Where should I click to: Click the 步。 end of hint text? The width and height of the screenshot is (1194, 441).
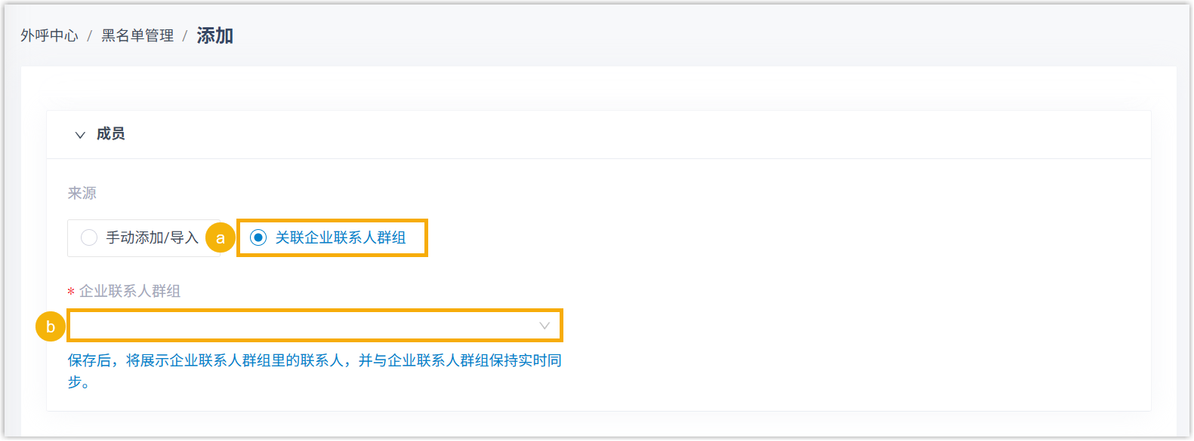click(x=79, y=382)
